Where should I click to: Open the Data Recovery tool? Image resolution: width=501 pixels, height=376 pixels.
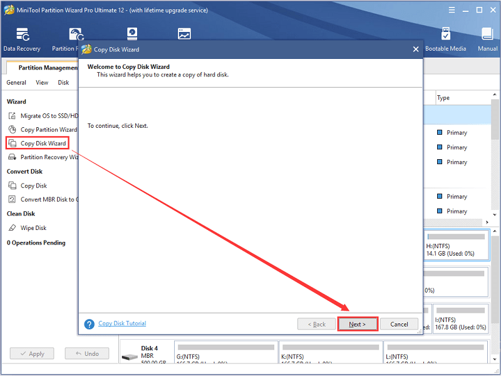[22, 39]
